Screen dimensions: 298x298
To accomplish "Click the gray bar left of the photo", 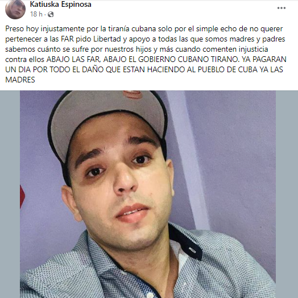I will click(10, 194).
